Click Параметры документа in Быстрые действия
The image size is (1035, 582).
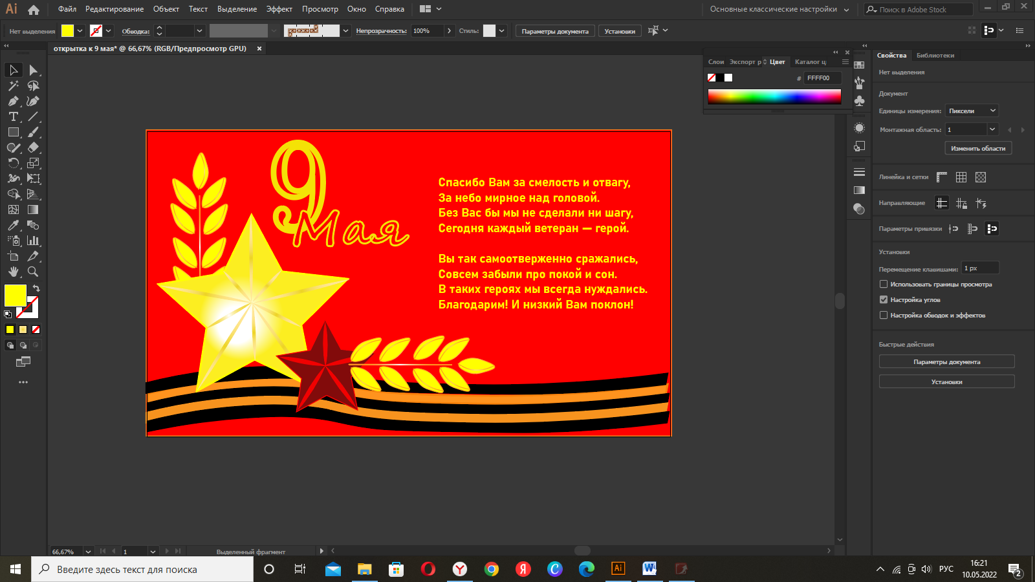coord(946,361)
